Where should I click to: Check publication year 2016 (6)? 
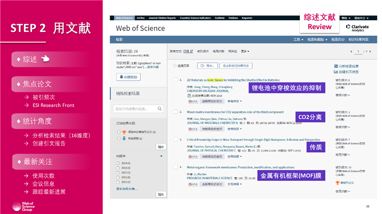tap(118, 177)
